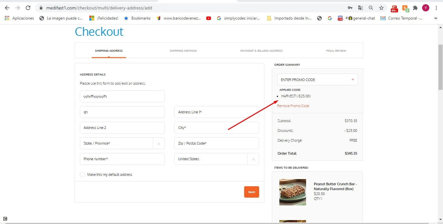Viewport: 443px width, 224px height.
Task: Click the browser forward arrow
Action: click(x=18, y=8)
